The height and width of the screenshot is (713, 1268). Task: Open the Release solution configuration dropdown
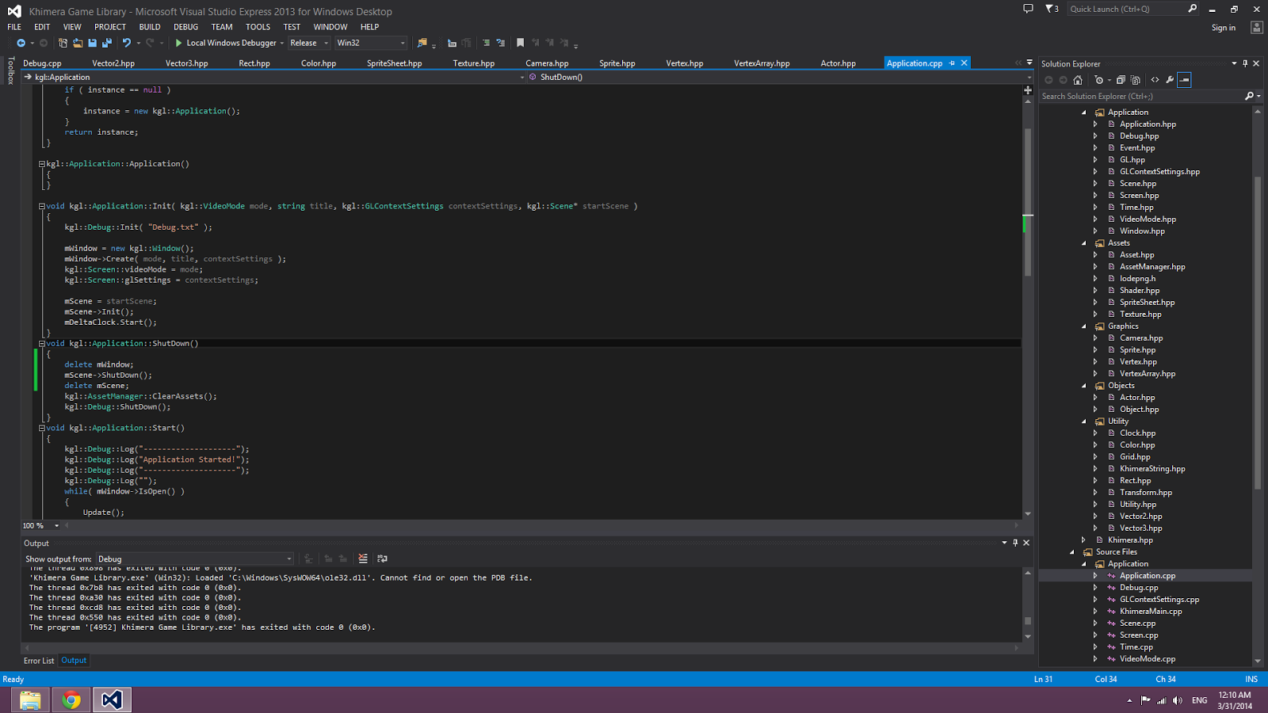coord(309,43)
